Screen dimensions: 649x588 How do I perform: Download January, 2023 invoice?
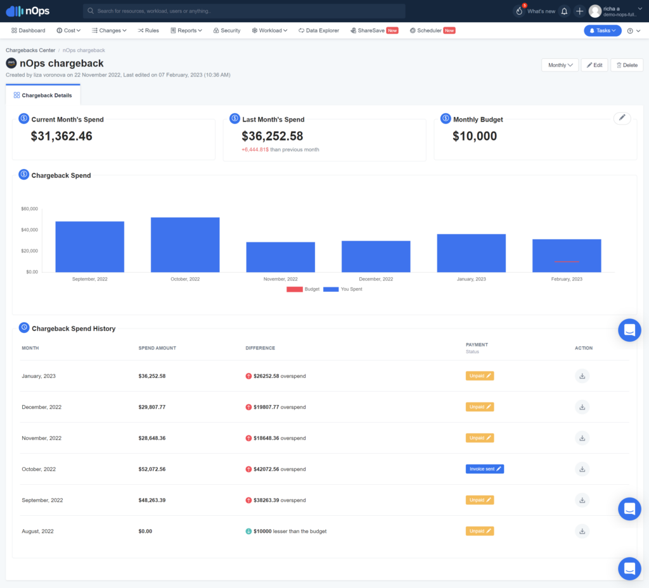(x=582, y=376)
